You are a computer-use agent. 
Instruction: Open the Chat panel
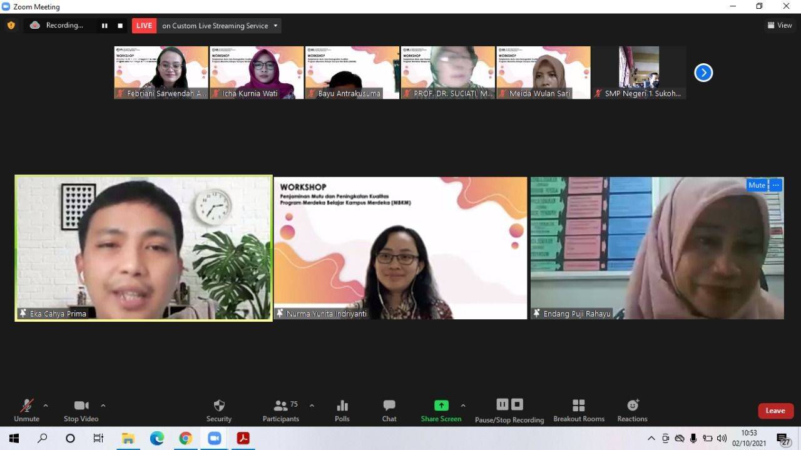coord(389,410)
